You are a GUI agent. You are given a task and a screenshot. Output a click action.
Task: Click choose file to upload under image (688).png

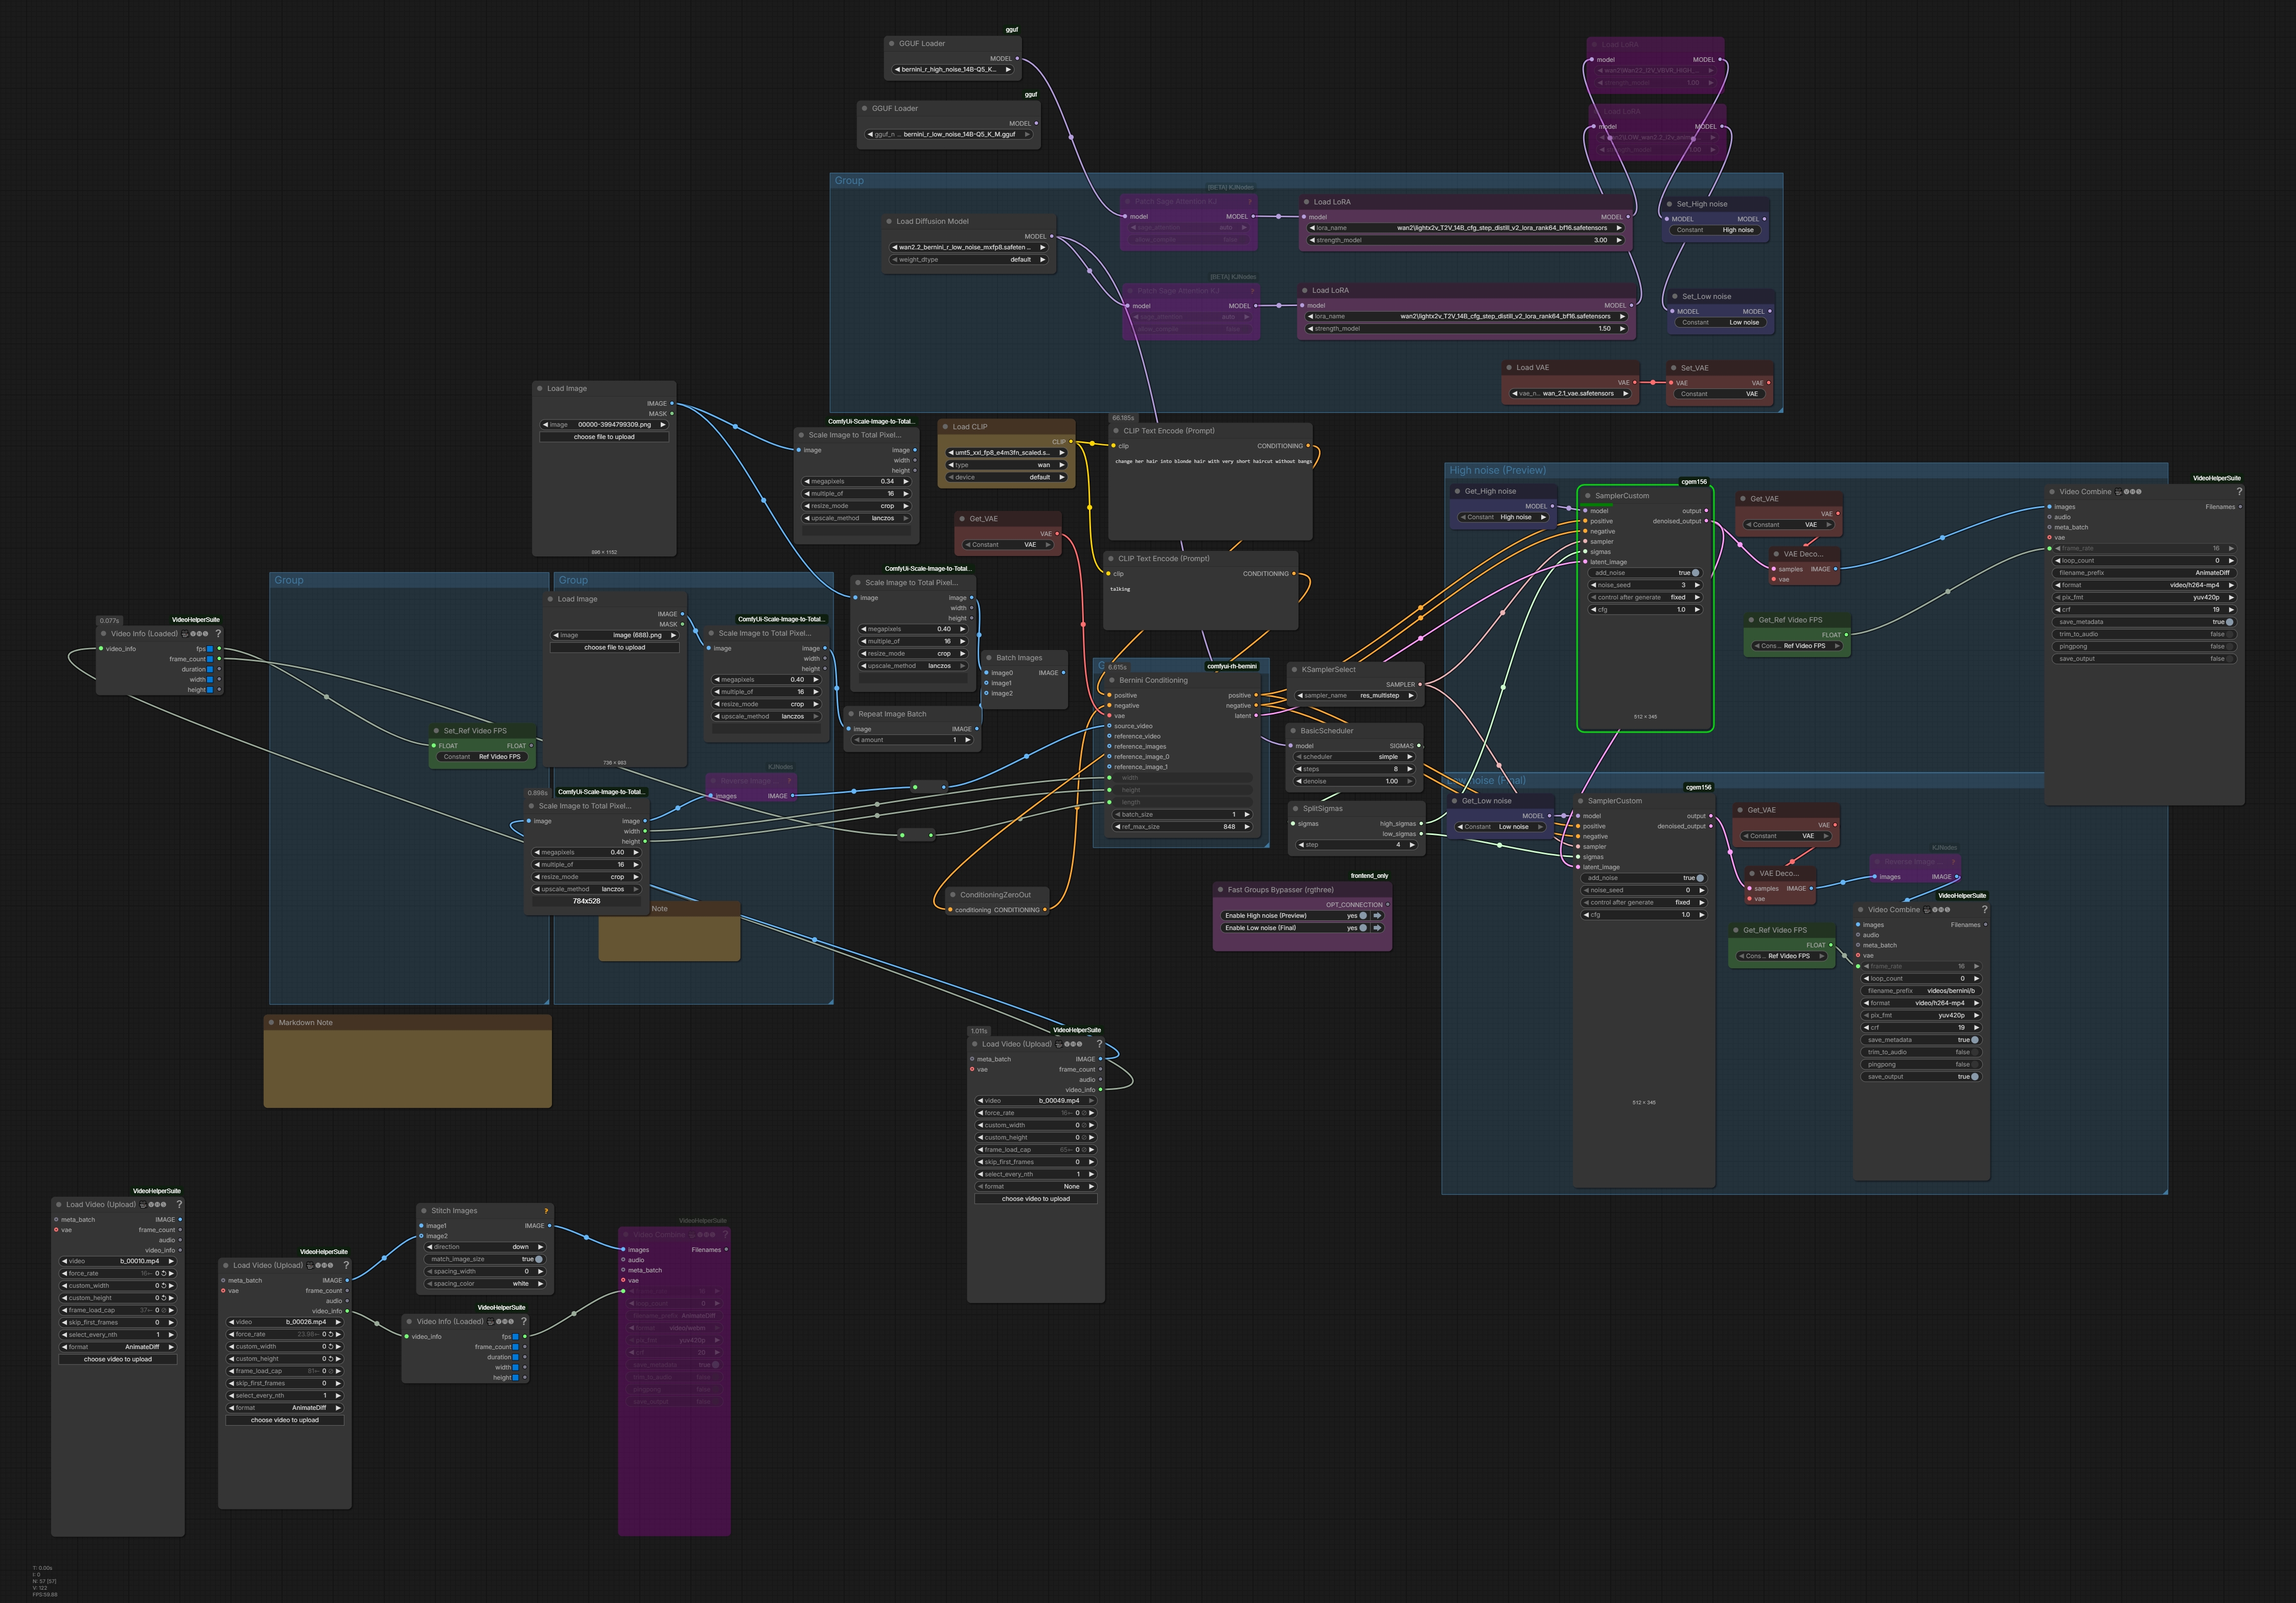tap(615, 648)
